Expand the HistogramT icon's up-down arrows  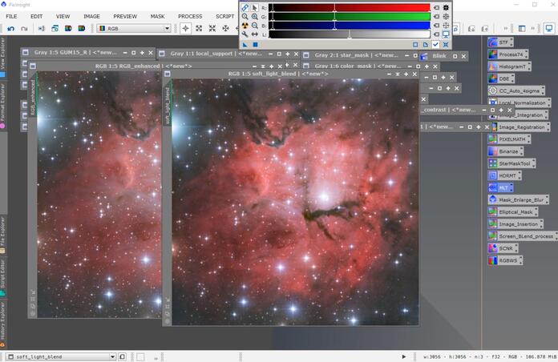tap(529, 66)
